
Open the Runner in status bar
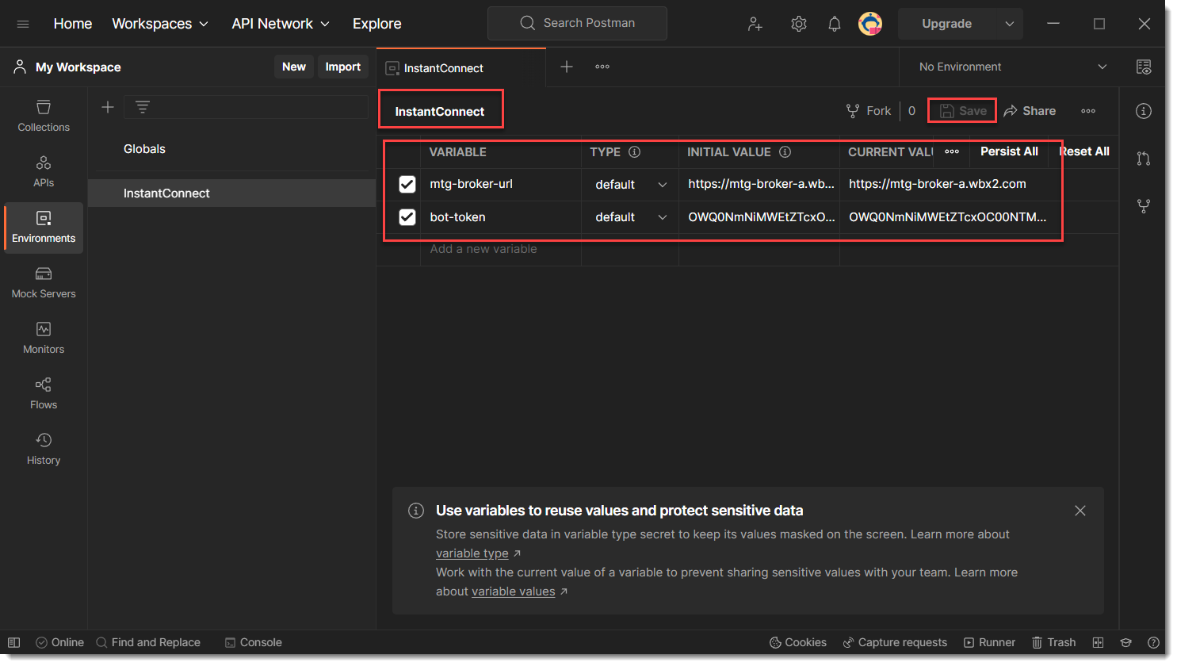[x=990, y=642]
